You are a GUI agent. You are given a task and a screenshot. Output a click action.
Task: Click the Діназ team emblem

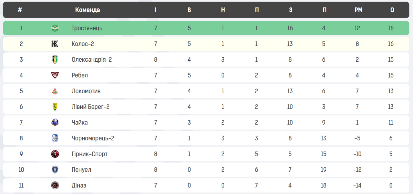pos(55,186)
